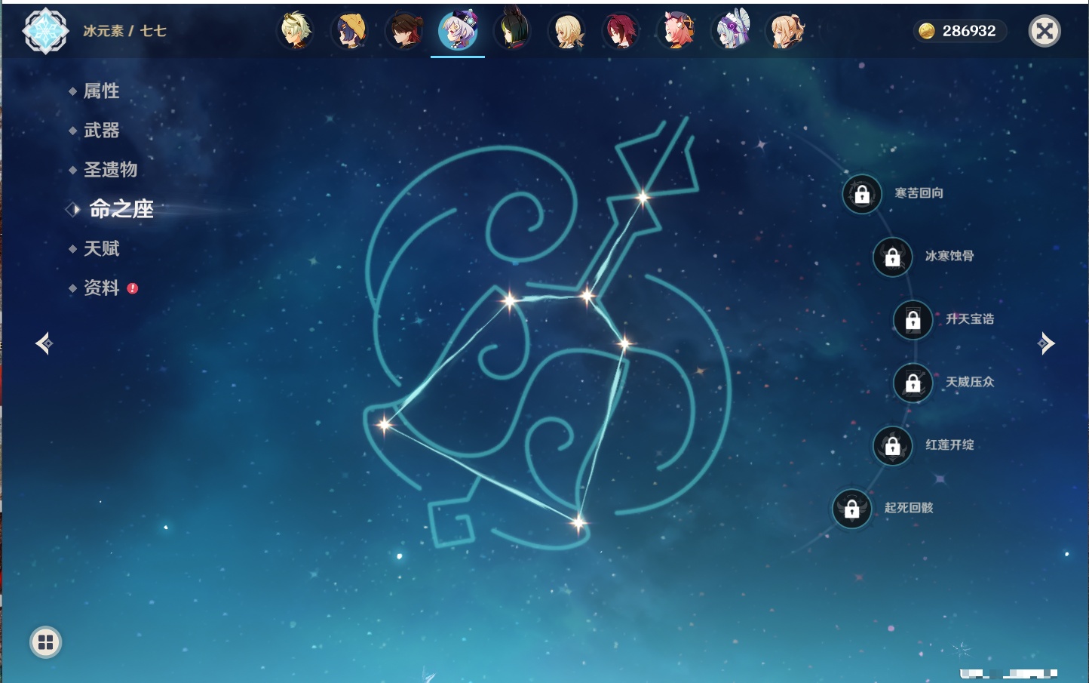Switch to the 属性 attributes tab
The width and height of the screenshot is (1089, 683).
point(101,91)
